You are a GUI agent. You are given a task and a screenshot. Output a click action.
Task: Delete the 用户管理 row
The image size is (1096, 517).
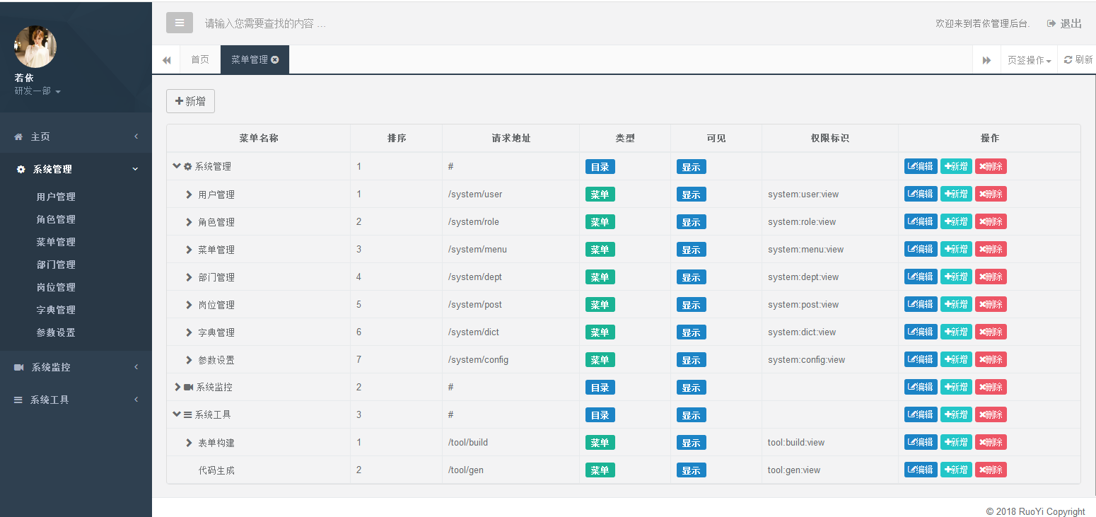(x=991, y=194)
